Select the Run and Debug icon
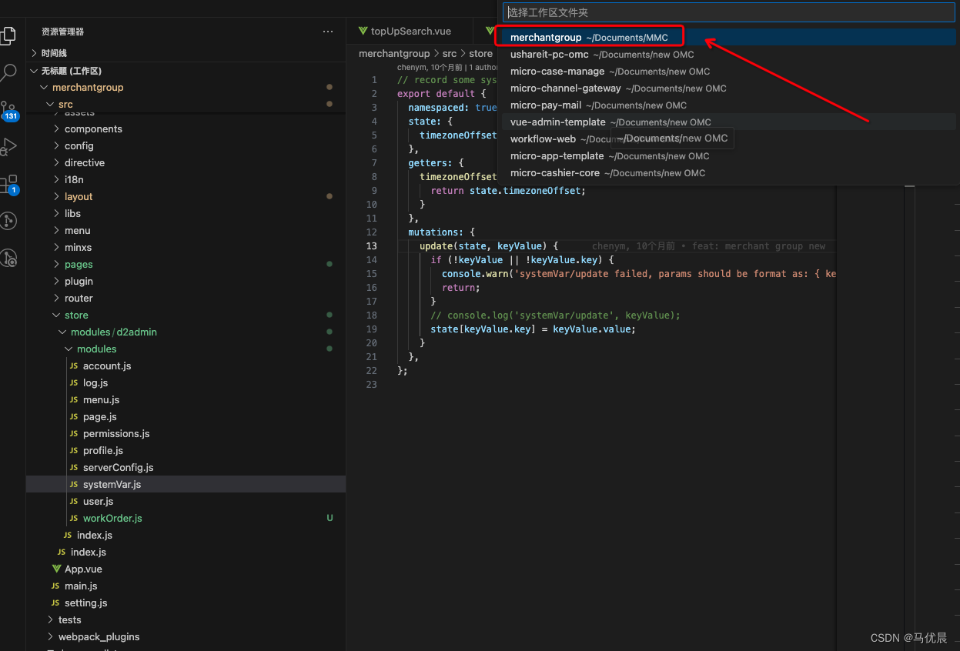Viewport: 960px width, 651px height. pyautogui.click(x=10, y=146)
